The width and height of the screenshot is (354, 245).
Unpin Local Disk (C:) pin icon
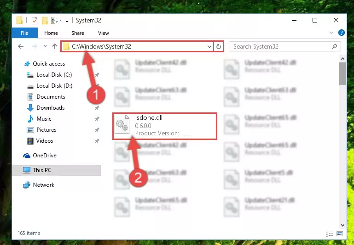[97, 75]
